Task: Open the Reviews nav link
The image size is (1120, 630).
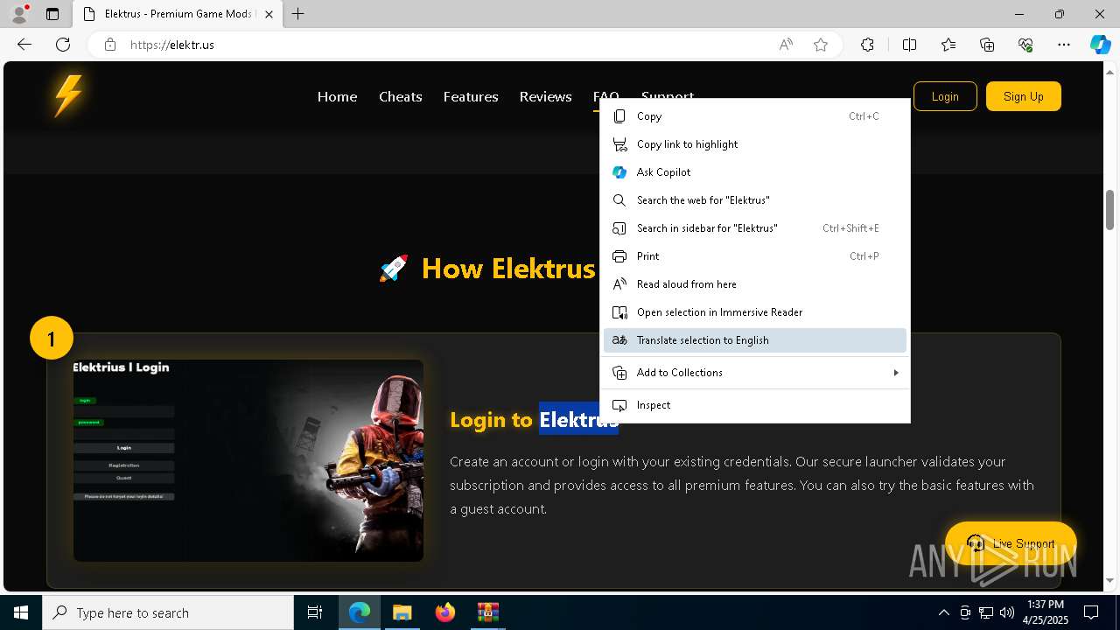Action: coord(545,96)
